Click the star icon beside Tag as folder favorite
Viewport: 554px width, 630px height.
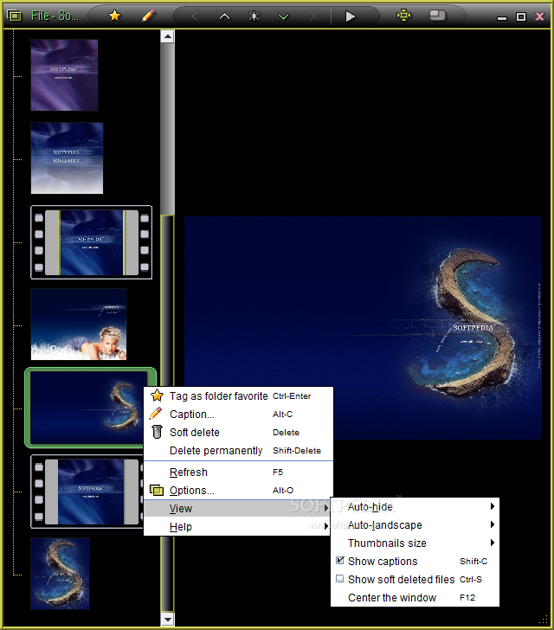tap(157, 395)
